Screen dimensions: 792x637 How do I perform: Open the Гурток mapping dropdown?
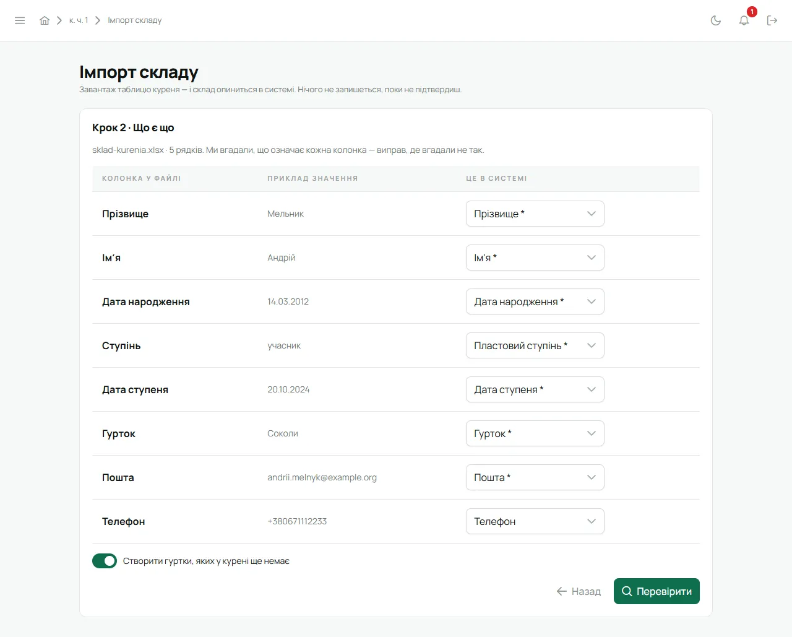pyautogui.click(x=535, y=433)
